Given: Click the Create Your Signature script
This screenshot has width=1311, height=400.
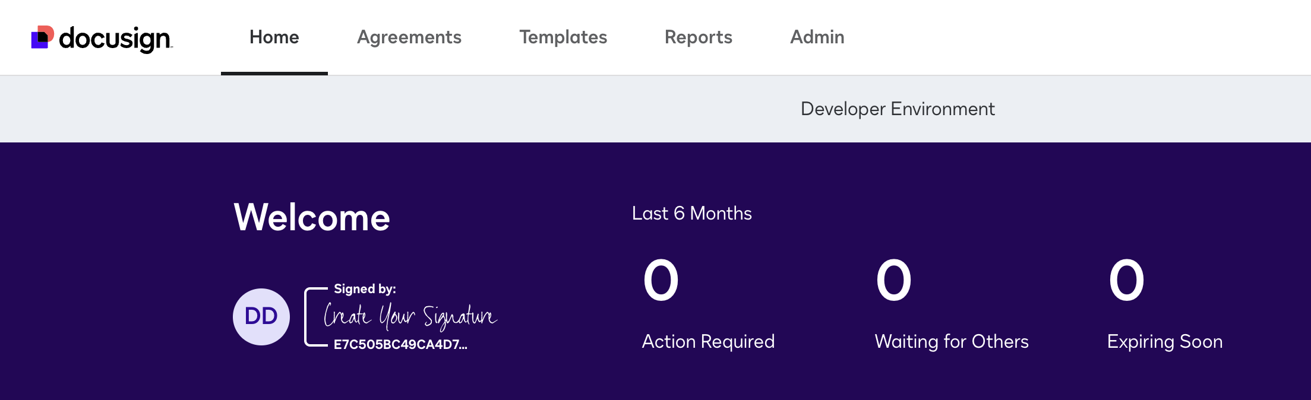Looking at the screenshot, I should pyautogui.click(x=411, y=316).
